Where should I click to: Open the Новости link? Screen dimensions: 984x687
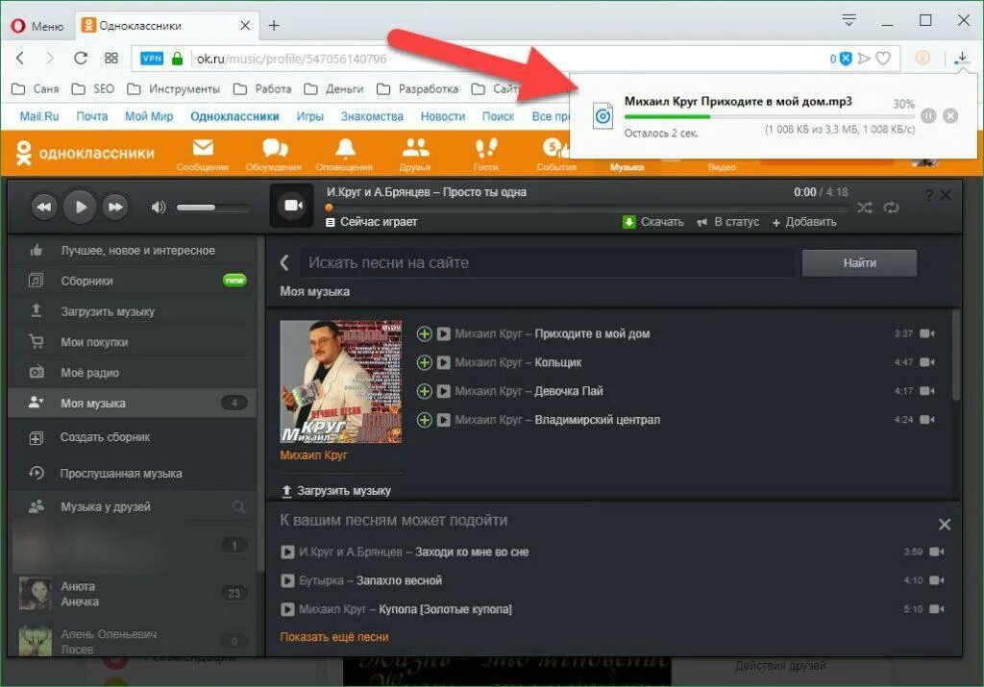click(443, 116)
